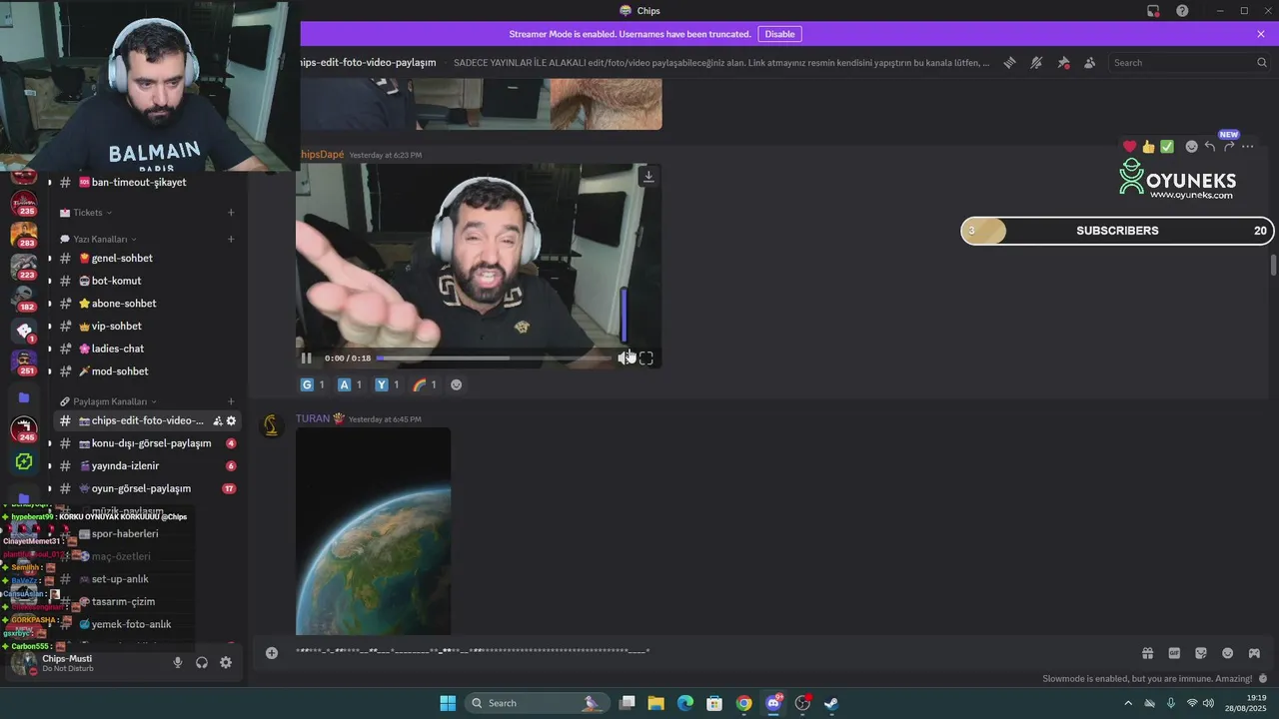The image size is (1279, 719).
Task: Create channel in Tickets category
Action: (x=231, y=213)
